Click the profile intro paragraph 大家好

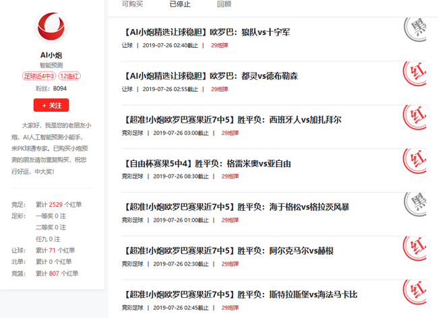[51, 148]
